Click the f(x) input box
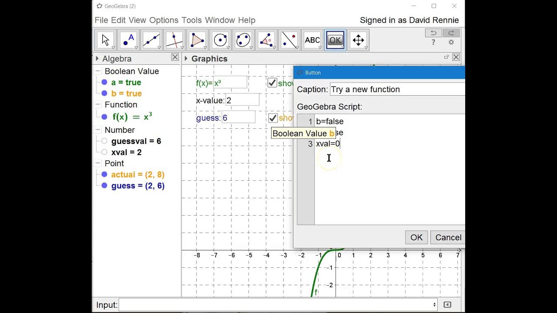Screen dimensions: 557x313 pyautogui.click(x=230, y=83)
